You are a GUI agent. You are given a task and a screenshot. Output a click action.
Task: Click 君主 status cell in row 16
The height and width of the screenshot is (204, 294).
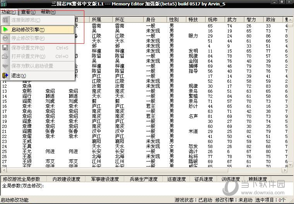pyautogui.click(x=150, y=106)
